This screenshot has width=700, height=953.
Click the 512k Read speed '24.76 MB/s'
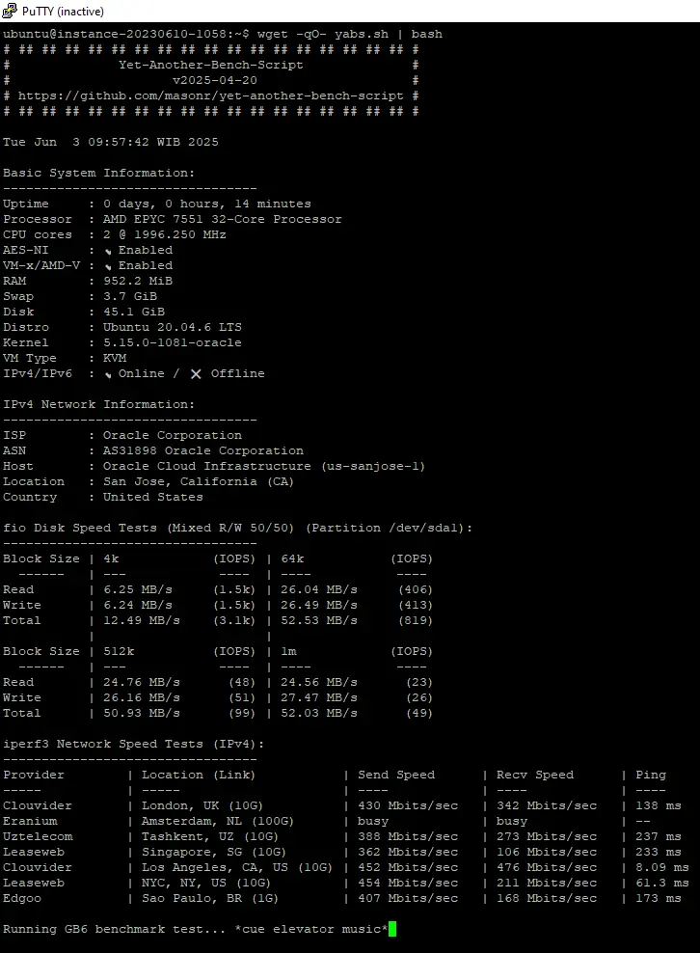[142, 682]
